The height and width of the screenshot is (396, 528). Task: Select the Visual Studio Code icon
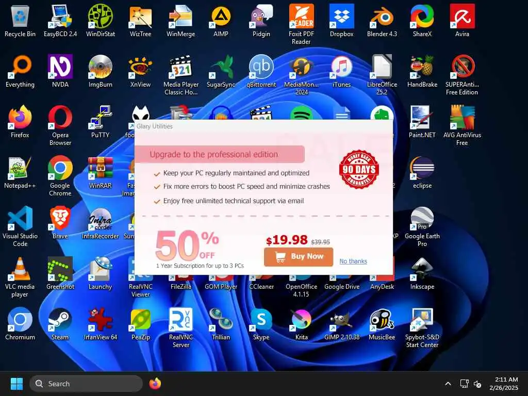20,226
